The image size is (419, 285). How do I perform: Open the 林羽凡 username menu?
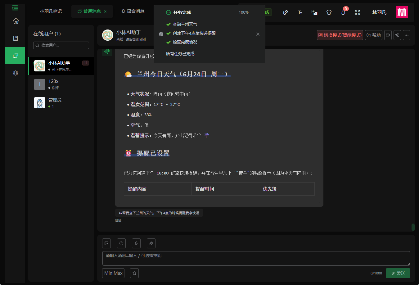click(x=379, y=12)
